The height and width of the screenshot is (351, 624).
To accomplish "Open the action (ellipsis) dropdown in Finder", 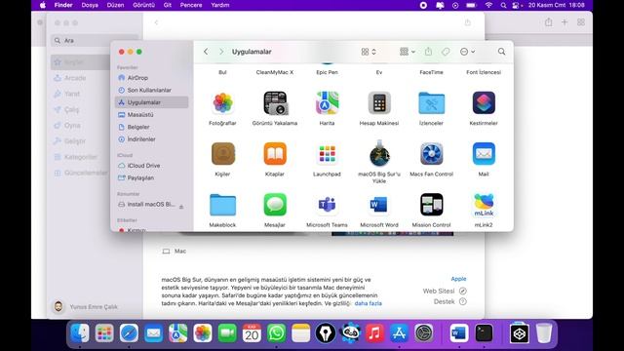I will [x=467, y=52].
